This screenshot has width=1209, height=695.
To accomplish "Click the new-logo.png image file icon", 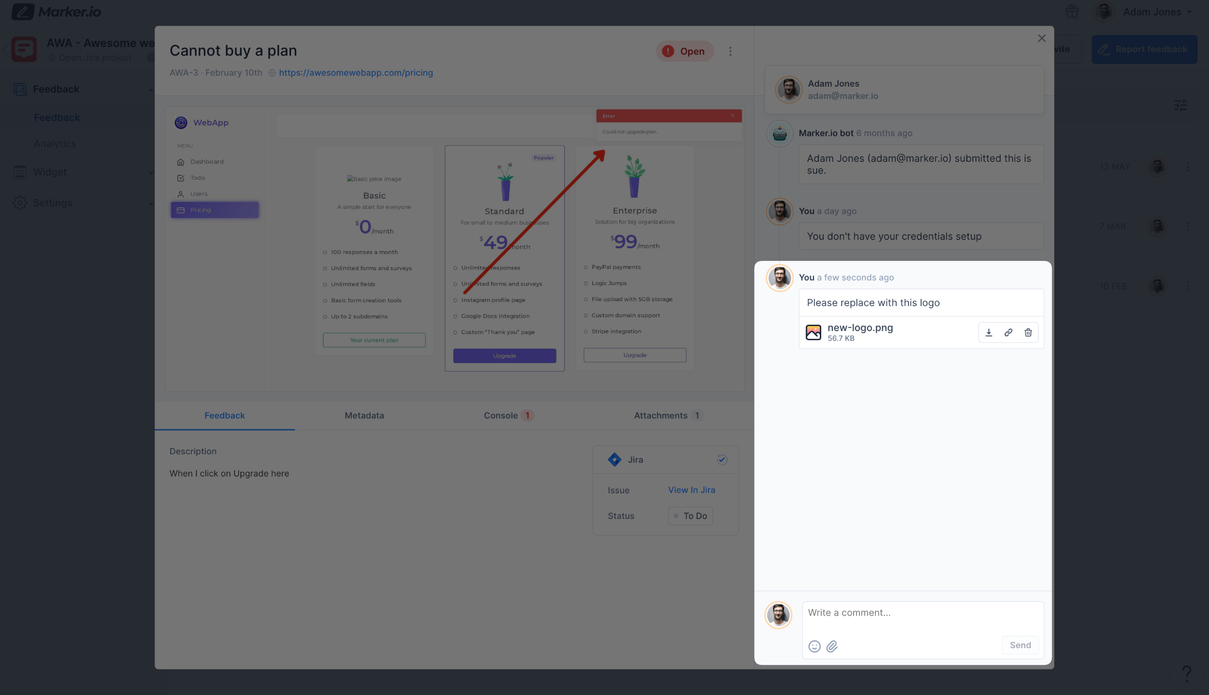I will point(813,332).
